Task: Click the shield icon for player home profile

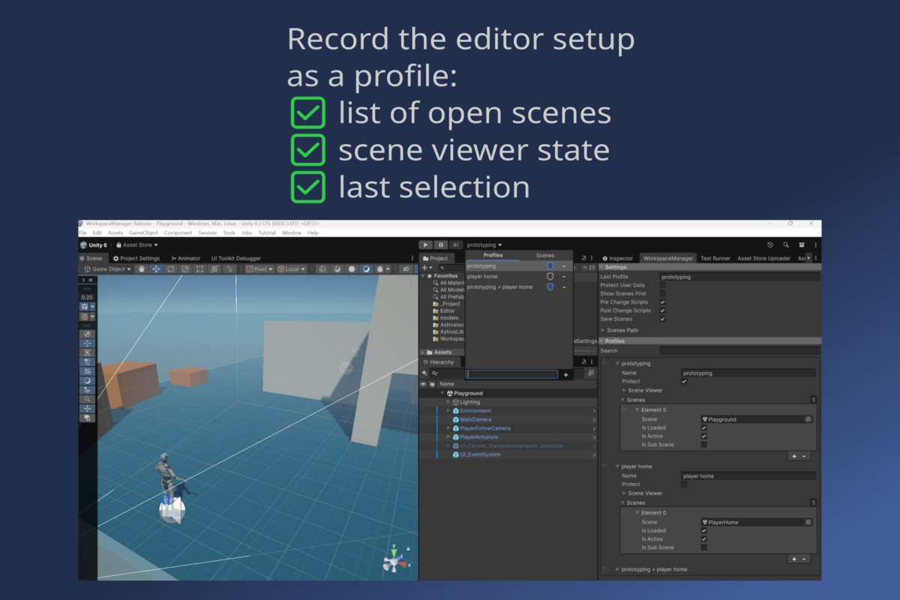Action: tap(550, 276)
